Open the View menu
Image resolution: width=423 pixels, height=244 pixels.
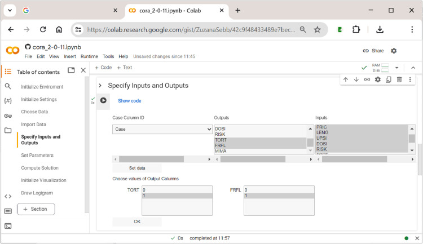click(x=54, y=56)
